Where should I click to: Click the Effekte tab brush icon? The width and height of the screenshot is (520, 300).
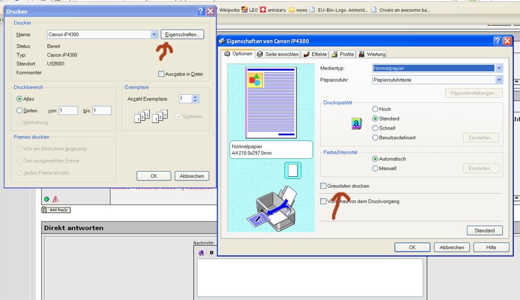306,54
